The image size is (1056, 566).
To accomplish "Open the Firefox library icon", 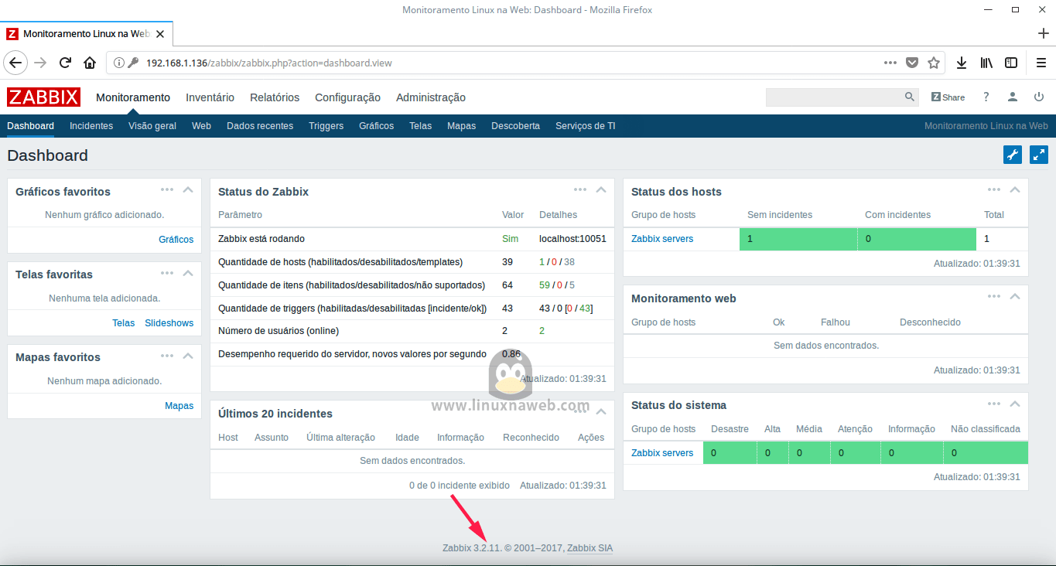I will [986, 63].
